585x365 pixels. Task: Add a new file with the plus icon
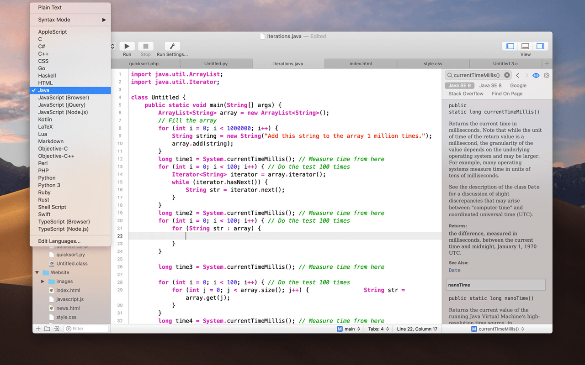pos(38,328)
